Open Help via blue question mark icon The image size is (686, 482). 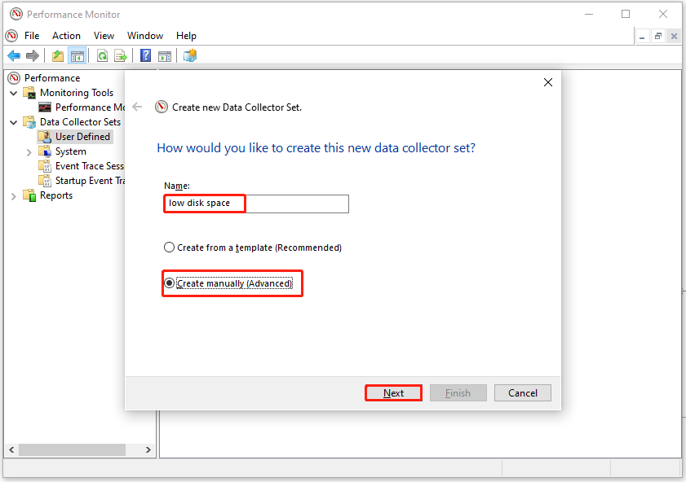click(x=145, y=55)
